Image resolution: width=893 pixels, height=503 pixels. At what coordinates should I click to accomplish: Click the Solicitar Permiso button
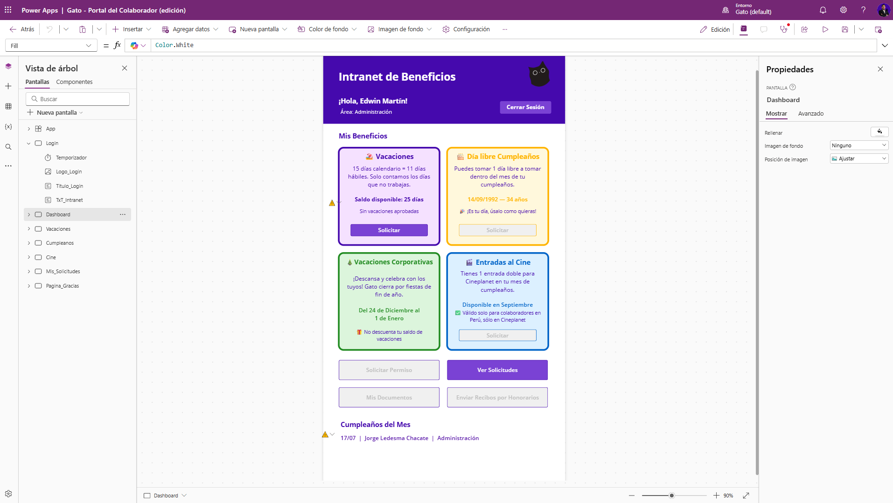pos(389,370)
